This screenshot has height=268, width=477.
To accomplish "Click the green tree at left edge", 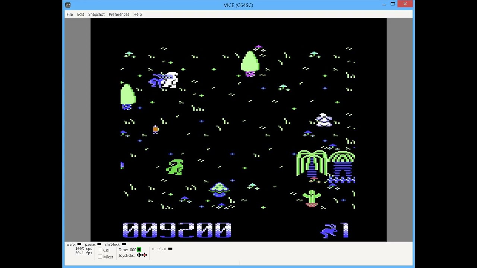I will tap(128, 96).
